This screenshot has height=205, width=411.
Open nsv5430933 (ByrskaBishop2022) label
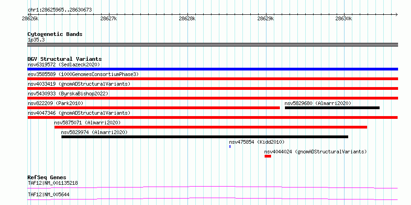click(x=68, y=94)
